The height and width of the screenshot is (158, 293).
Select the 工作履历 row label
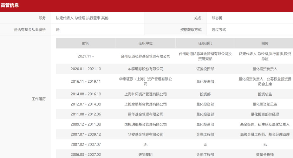[x=39, y=99]
